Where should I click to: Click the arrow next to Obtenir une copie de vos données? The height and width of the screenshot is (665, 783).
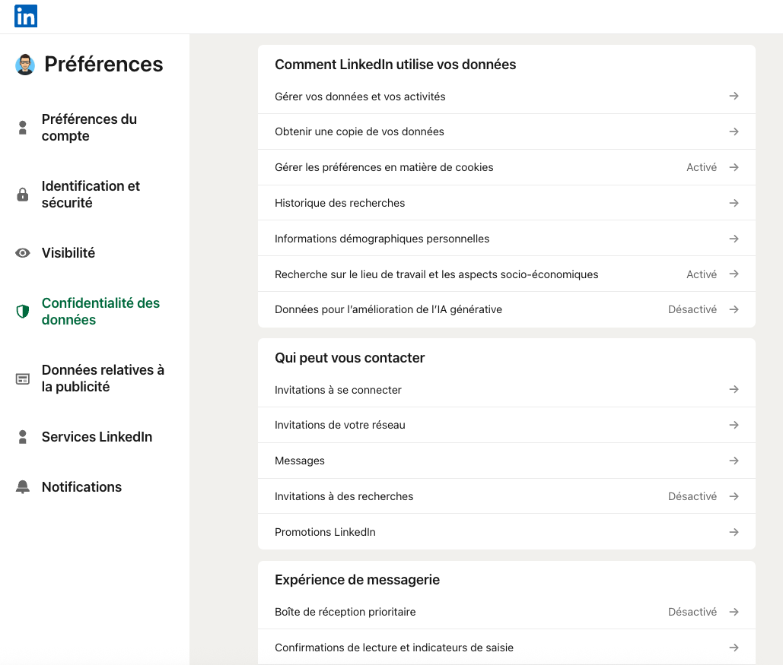[734, 131]
